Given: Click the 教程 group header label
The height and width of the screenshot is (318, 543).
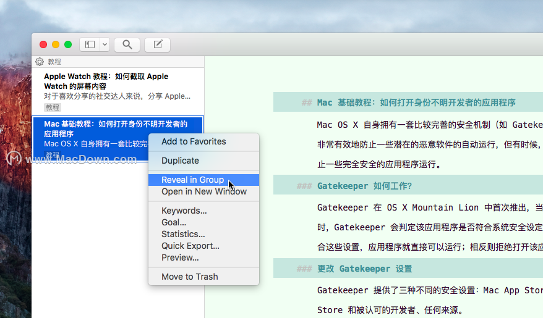Looking at the screenshot, I should 54,62.
